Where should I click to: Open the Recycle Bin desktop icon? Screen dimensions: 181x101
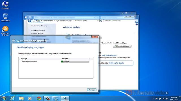pyautogui.click(x=5, y=17)
